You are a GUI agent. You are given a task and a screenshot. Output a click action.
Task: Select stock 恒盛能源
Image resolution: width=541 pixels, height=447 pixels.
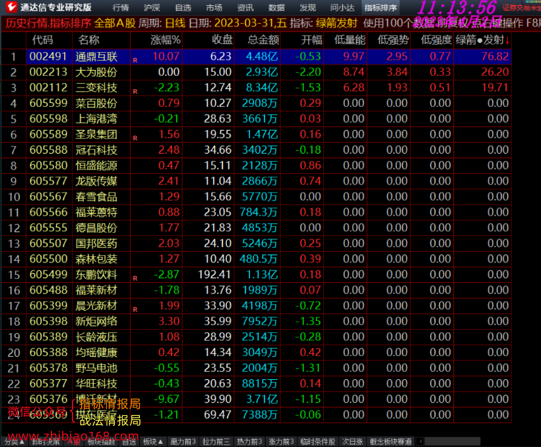pyautogui.click(x=96, y=165)
